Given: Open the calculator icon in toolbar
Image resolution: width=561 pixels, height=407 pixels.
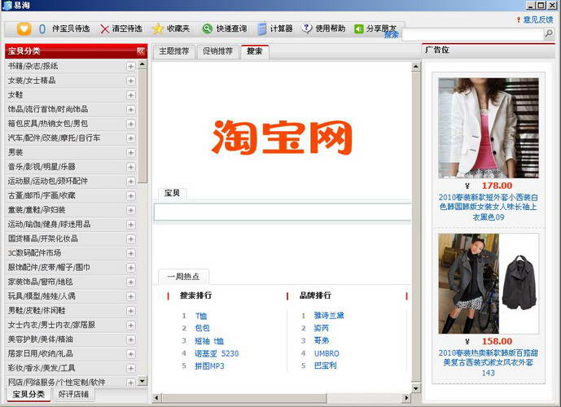Looking at the screenshot, I should (262, 29).
